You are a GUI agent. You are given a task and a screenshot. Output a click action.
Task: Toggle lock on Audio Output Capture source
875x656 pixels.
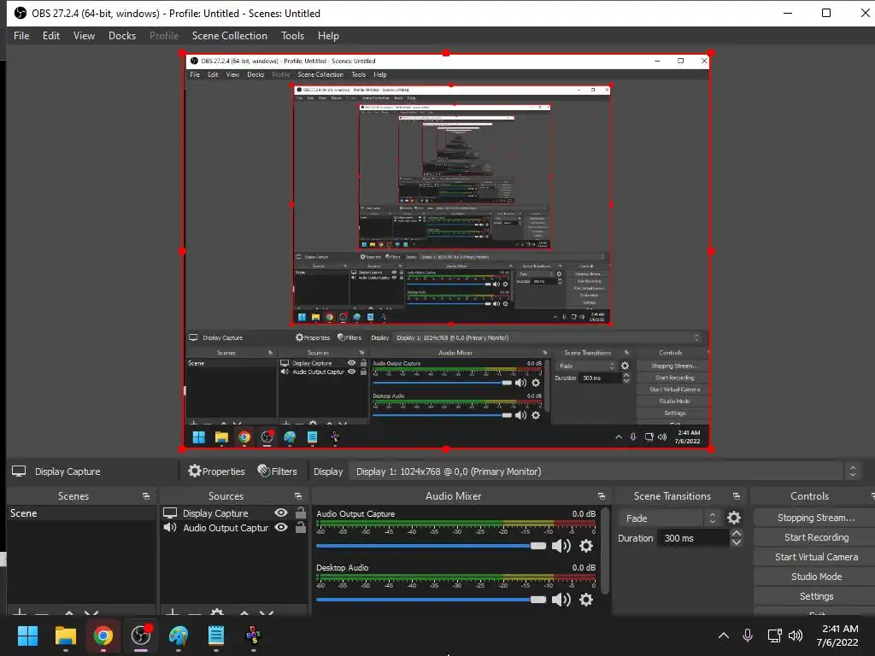pos(300,527)
